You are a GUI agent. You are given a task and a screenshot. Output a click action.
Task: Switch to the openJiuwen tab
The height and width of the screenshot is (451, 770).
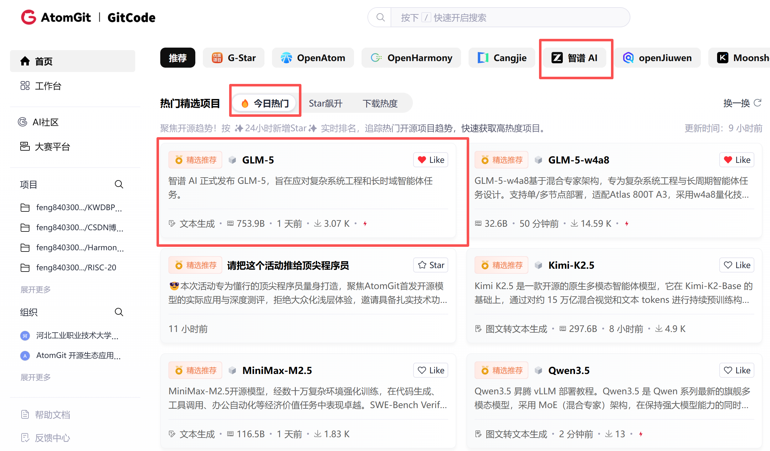click(657, 58)
